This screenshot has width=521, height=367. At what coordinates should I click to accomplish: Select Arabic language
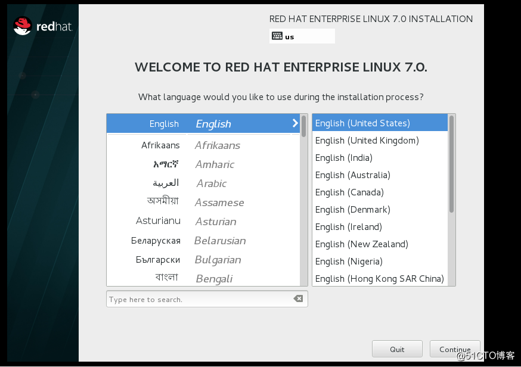(203, 183)
